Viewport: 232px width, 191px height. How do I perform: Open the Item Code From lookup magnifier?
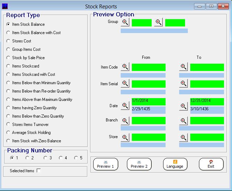click(125, 67)
